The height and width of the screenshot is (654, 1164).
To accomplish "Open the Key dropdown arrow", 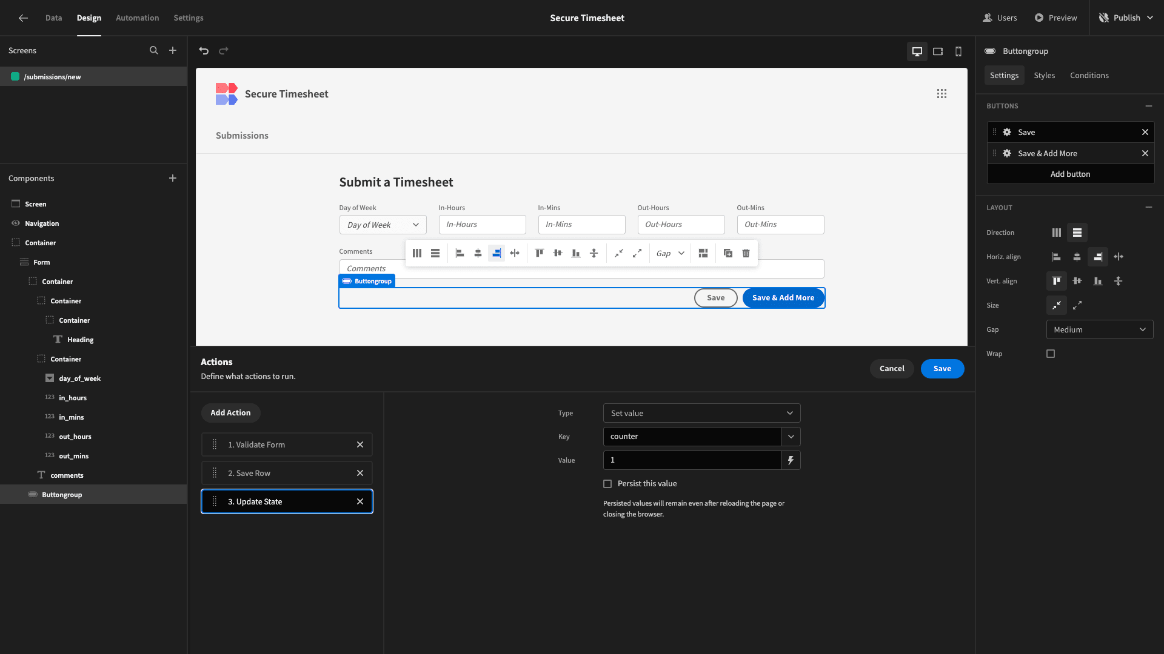I will coord(791,437).
